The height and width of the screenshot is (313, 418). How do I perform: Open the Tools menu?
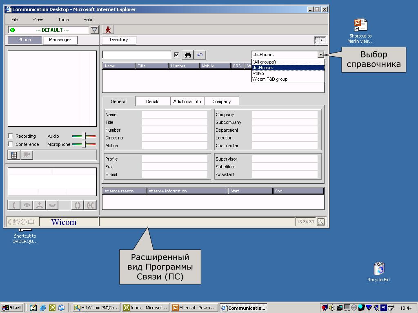(x=63, y=20)
